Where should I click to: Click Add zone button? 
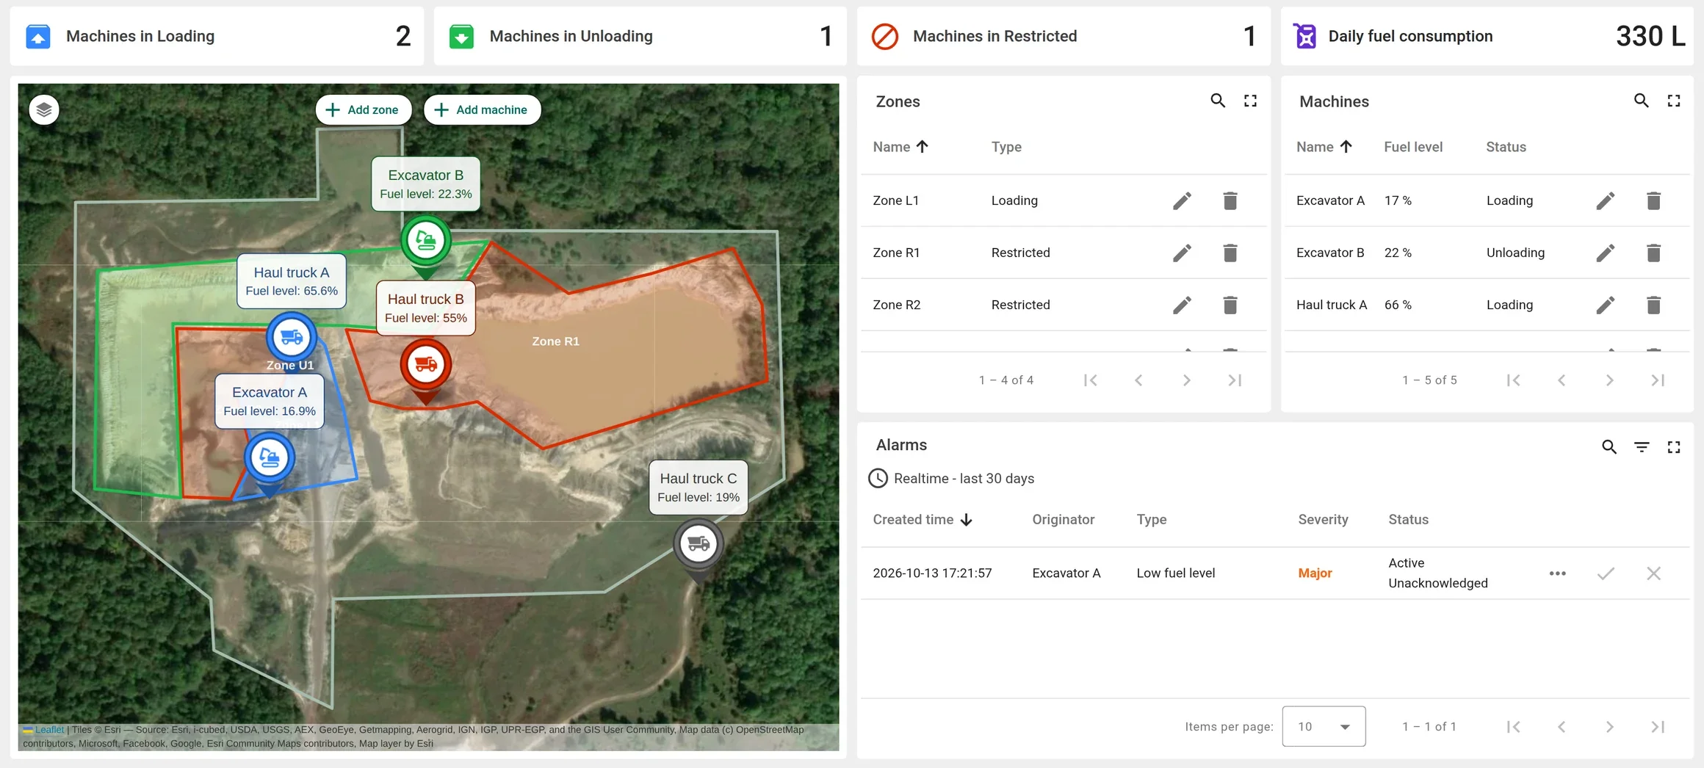[364, 110]
